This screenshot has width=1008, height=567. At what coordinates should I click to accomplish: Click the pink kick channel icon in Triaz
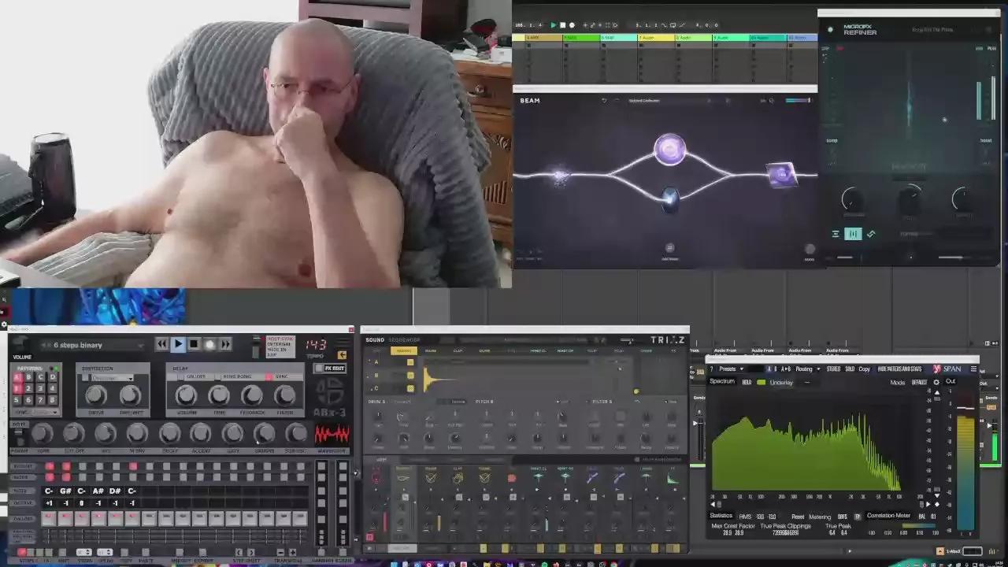coord(376,477)
